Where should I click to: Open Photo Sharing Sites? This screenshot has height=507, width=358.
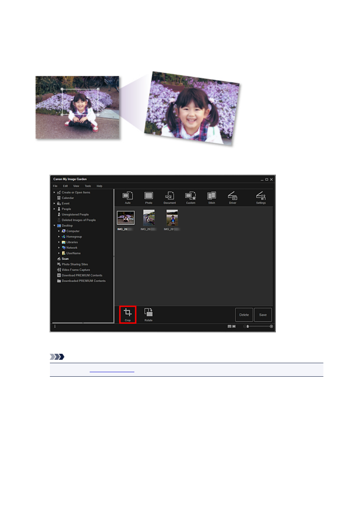pyautogui.click(x=72, y=264)
